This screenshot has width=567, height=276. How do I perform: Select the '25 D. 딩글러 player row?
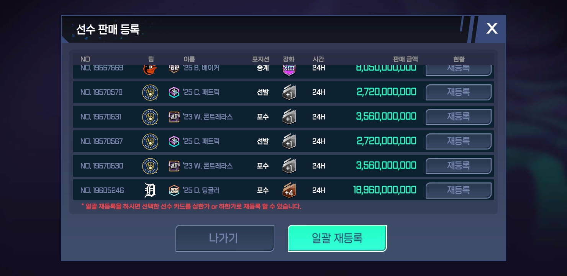pyautogui.click(x=283, y=190)
